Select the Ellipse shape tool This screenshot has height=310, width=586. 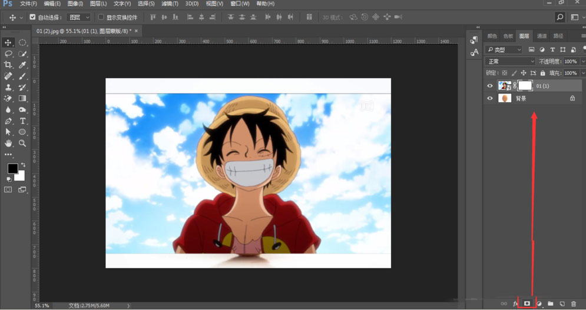tap(22, 132)
